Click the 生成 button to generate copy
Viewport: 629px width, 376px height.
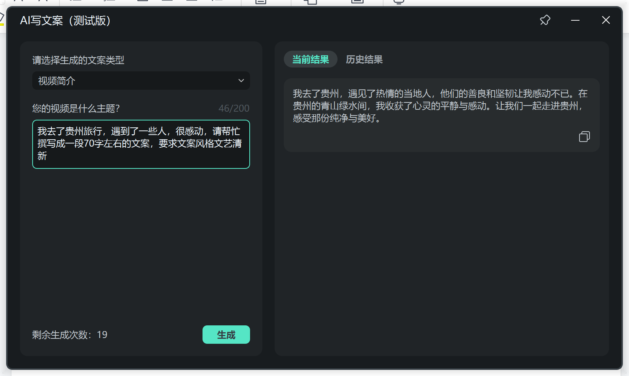point(226,334)
